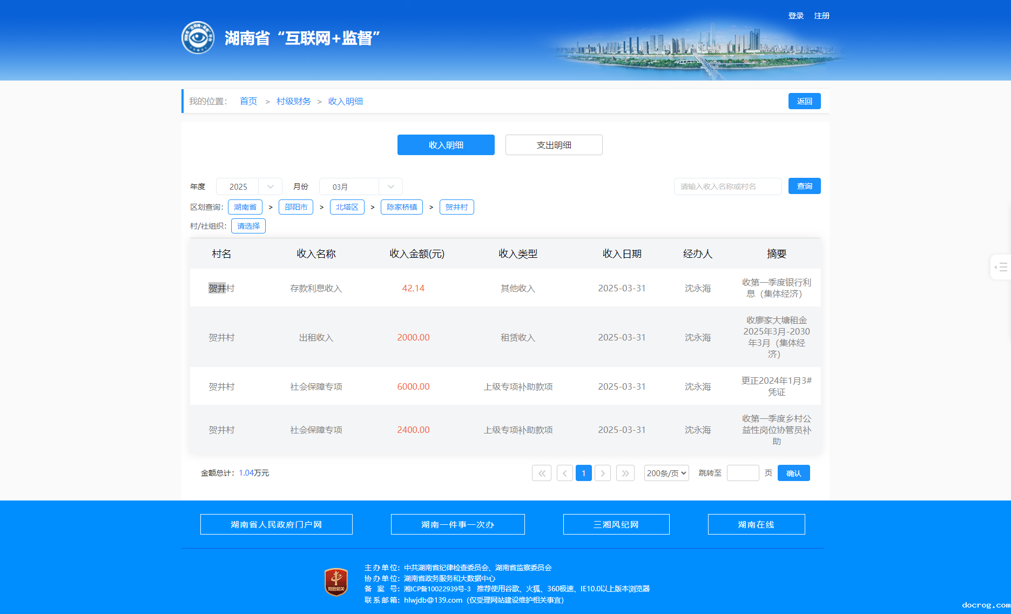Change the 200条/页 page size selector
This screenshot has width=1011, height=614.
tap(666, 473)
